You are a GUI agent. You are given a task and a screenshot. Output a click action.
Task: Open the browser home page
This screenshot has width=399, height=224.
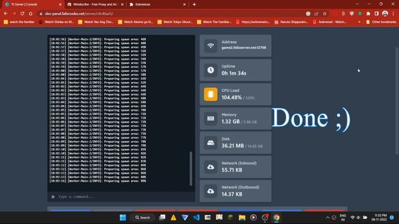(x=31, y=14)
